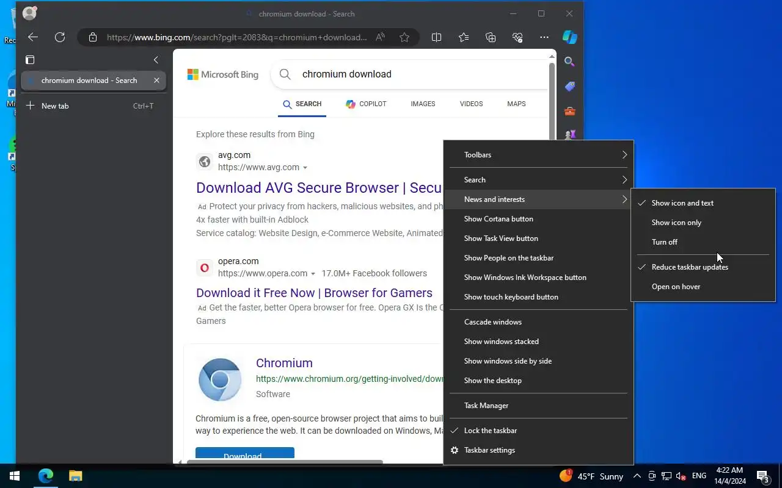The height and width of the screenshot is (488, 782).
Task: Open File Explorer from taskbar
Action: 75,476
